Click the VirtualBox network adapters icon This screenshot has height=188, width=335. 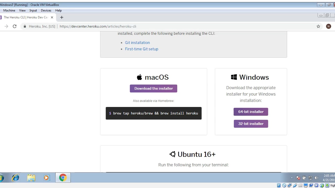pyautogui.click(x=289, y=185)
